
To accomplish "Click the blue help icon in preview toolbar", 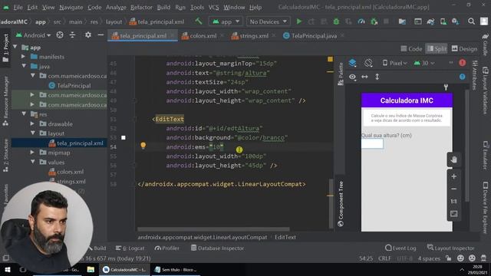I will click(x=462, y=77).
